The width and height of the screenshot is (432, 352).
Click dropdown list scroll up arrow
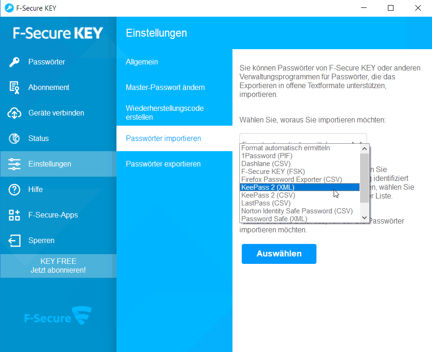click(365, 149)
